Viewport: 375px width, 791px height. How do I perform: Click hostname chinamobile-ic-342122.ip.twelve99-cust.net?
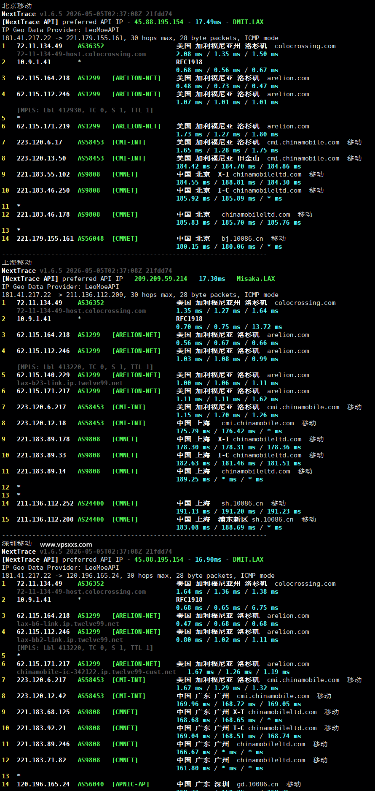(x=96, y=672)
